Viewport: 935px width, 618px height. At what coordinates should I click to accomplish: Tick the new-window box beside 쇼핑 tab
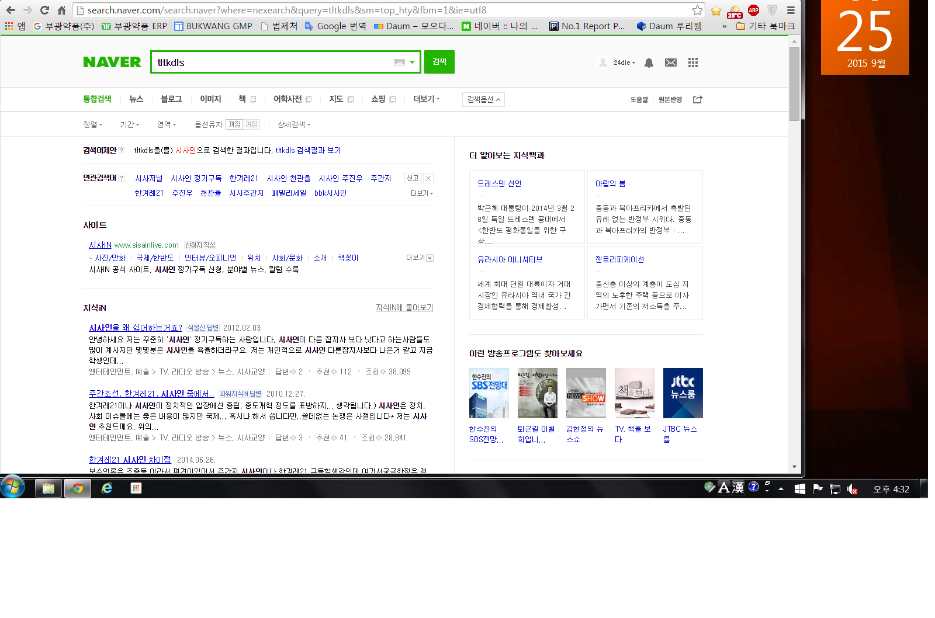point(393,99)
